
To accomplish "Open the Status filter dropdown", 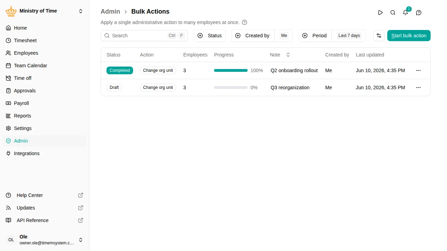I will click(x=210, y=36).
